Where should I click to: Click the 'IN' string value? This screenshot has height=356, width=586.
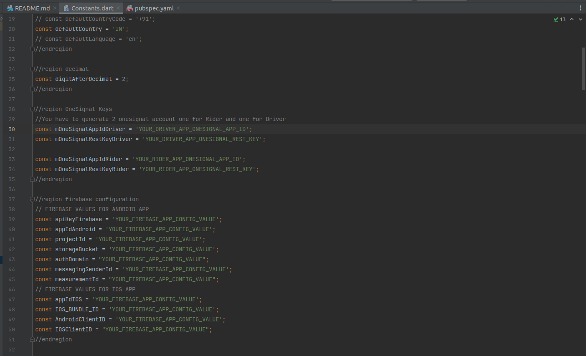119,29
